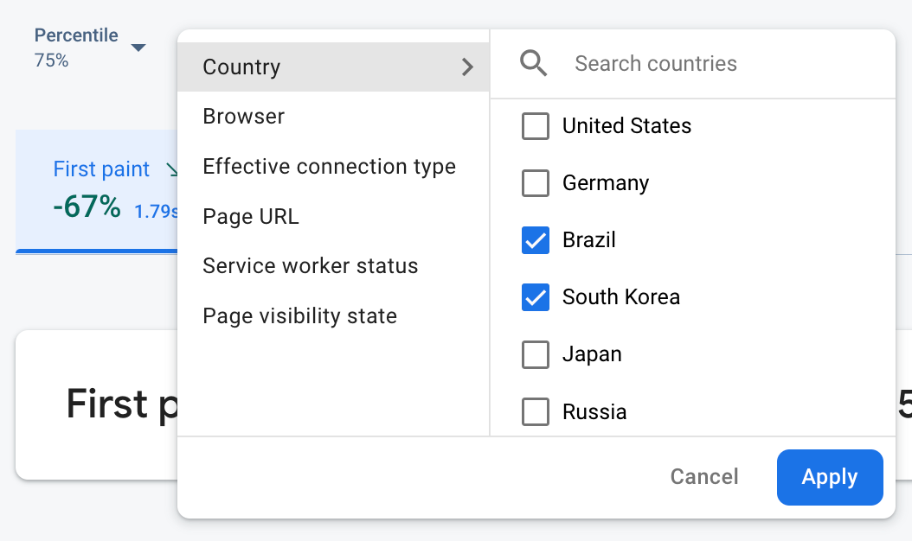Check the United States checkbox
912x541 pixels.
click(536, 126)
